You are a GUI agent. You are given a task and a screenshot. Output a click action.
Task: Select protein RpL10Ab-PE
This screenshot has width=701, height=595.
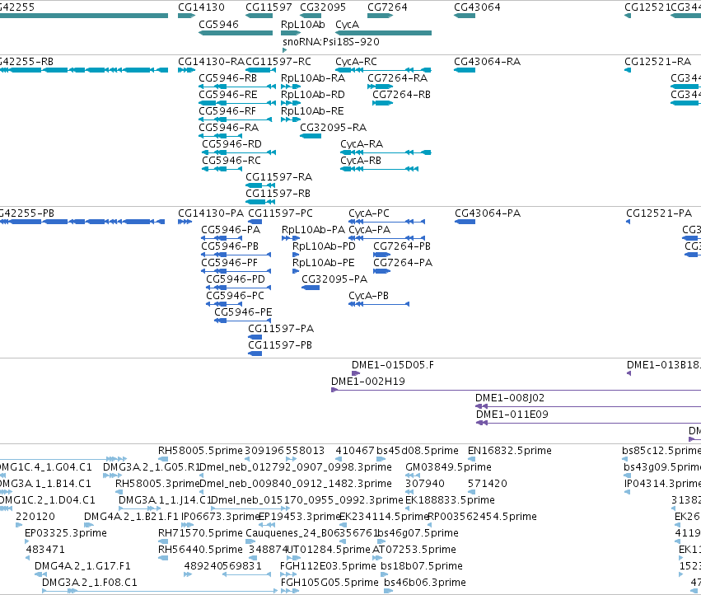pyautogui.click(x=323, y=263)
